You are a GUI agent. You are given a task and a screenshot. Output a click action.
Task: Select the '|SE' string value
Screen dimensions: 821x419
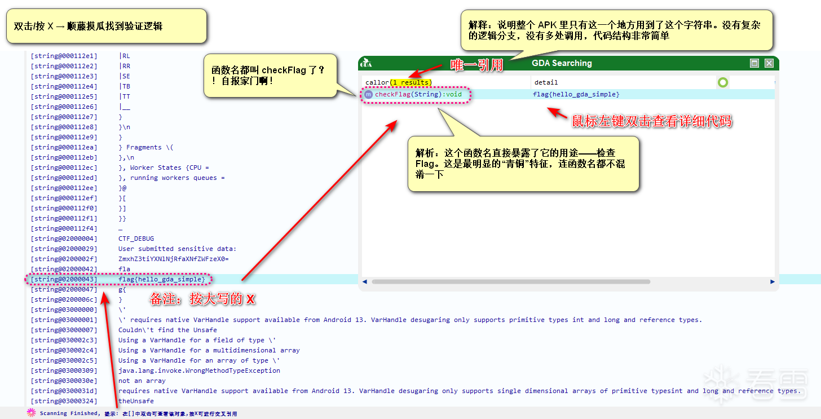point(124,76)
